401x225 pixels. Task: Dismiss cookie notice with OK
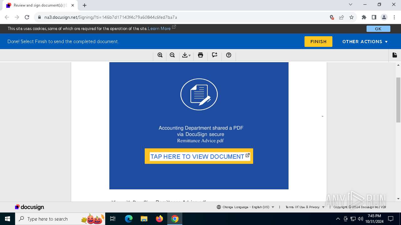click(378, 29)
